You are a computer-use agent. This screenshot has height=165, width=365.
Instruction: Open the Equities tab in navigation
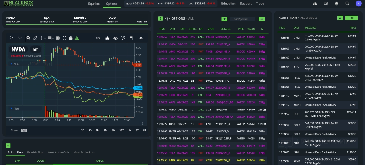(x=94, y=4)
